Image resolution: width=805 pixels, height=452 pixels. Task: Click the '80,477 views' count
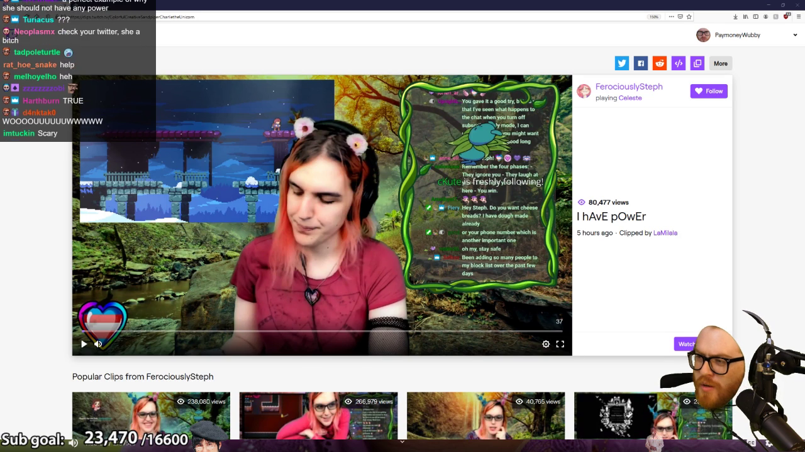tap(608, 202)
